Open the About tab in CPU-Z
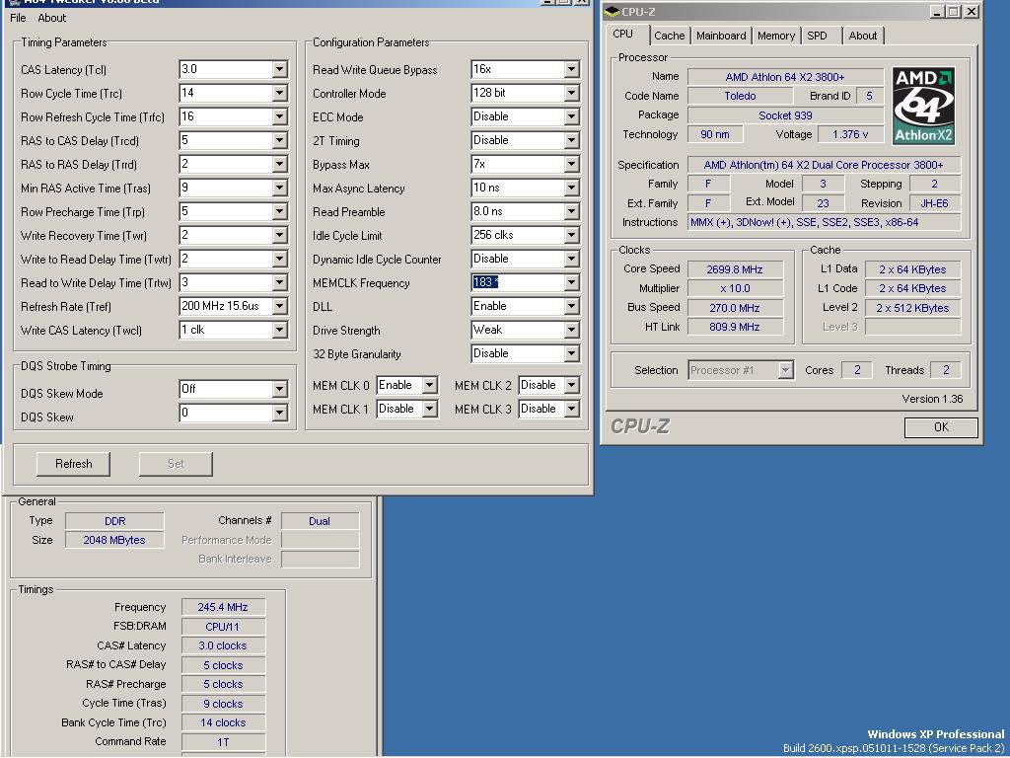Screen dimensions: 1010x758 coord(862,37)
